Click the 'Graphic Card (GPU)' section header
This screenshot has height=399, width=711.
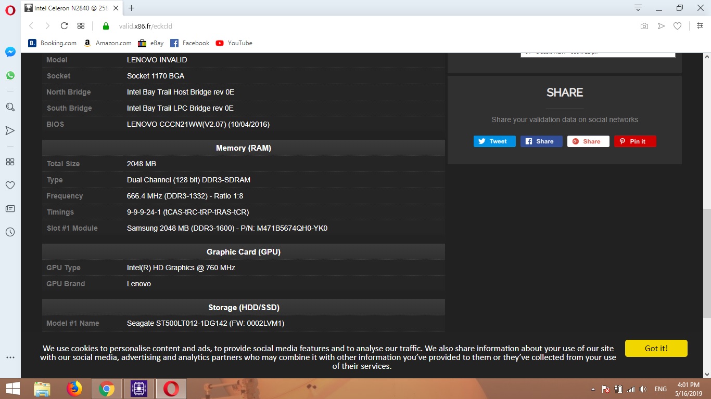point(244,252)
